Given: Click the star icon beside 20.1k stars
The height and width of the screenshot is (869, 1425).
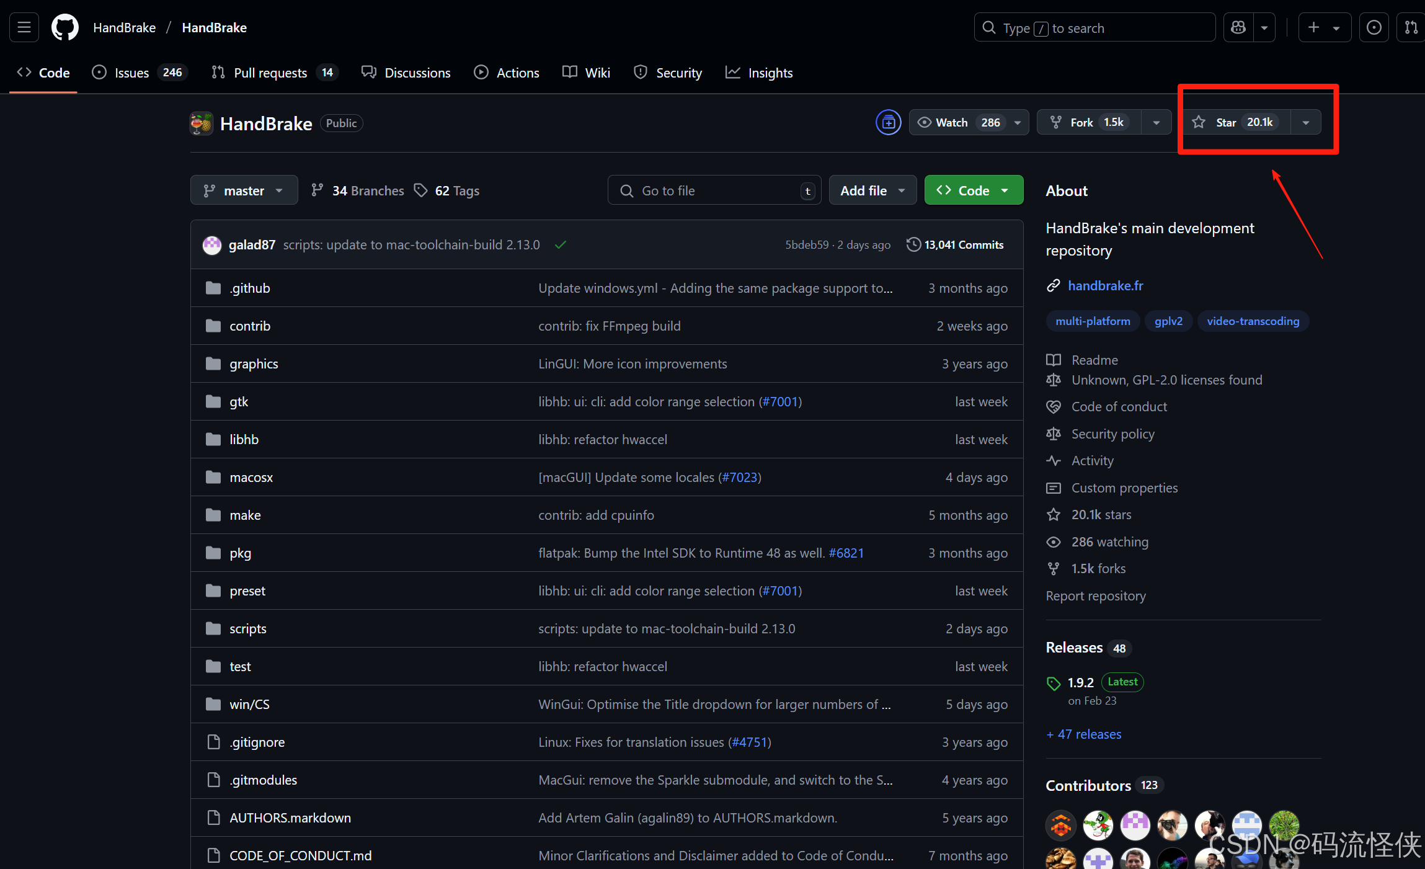Looking at the screenshot, I should tap(1054, 514).
